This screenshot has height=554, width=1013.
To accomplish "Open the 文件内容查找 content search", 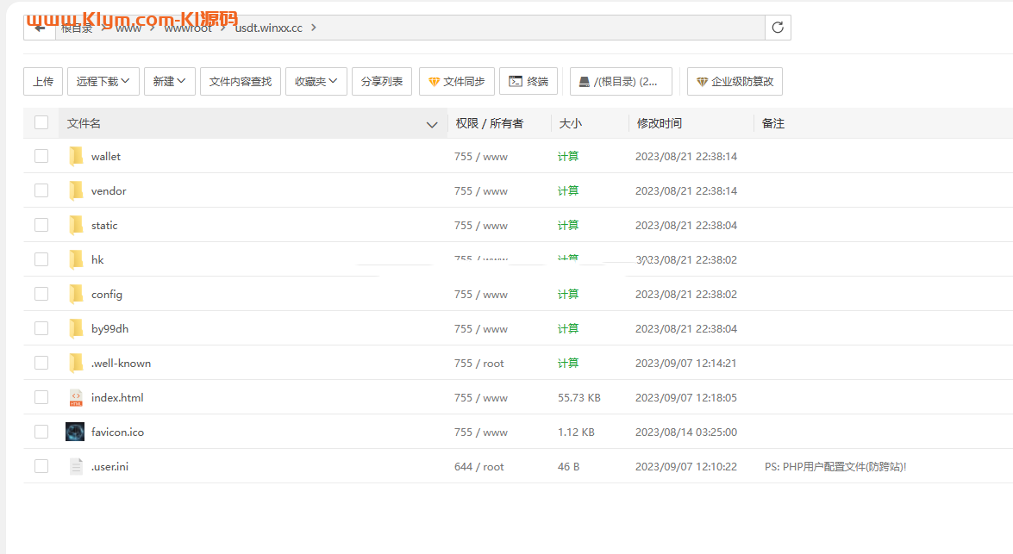I will (x=241, y=82).
